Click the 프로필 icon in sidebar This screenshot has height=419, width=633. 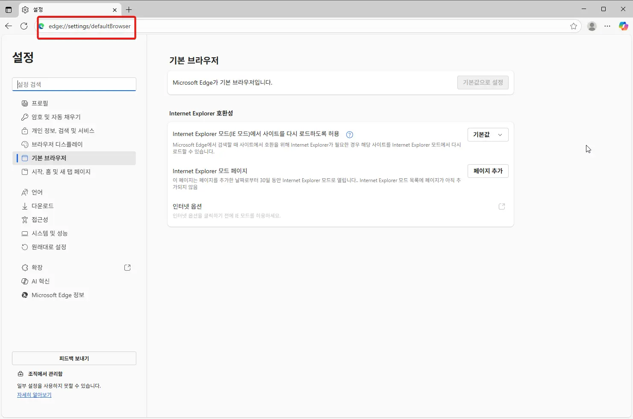point(25,103)
